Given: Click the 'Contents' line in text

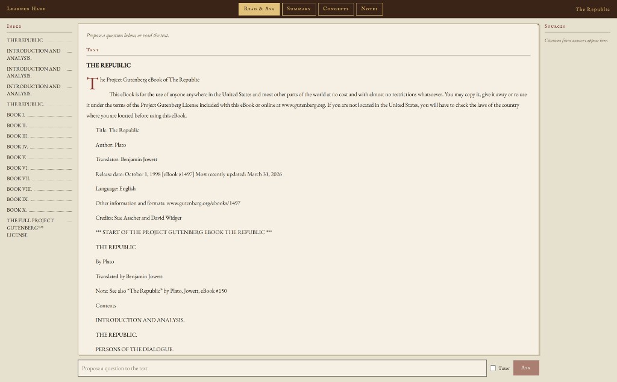Looking at the screenshot, I should coord(106,305).
